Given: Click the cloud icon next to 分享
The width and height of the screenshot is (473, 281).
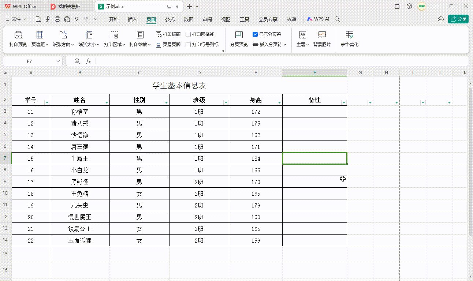Looking at the screenshot, I should (441, 19).
